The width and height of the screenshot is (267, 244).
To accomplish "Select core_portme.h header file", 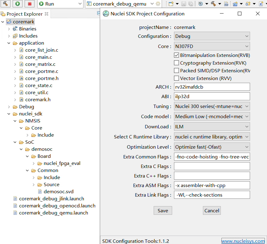I will [42, 78].
